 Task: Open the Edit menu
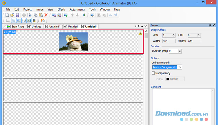pos(17,9)
